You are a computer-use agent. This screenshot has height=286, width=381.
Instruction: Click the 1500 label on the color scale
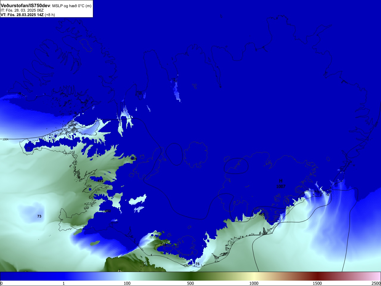click(317, 283)
